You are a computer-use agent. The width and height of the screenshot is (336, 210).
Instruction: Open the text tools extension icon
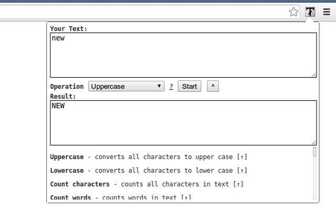coord(310,12)
